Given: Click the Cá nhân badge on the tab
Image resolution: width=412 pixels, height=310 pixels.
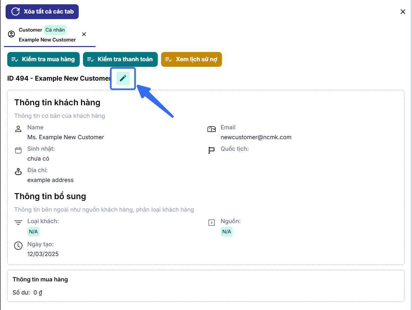Looking at the screenshot, I should (55, 30).
